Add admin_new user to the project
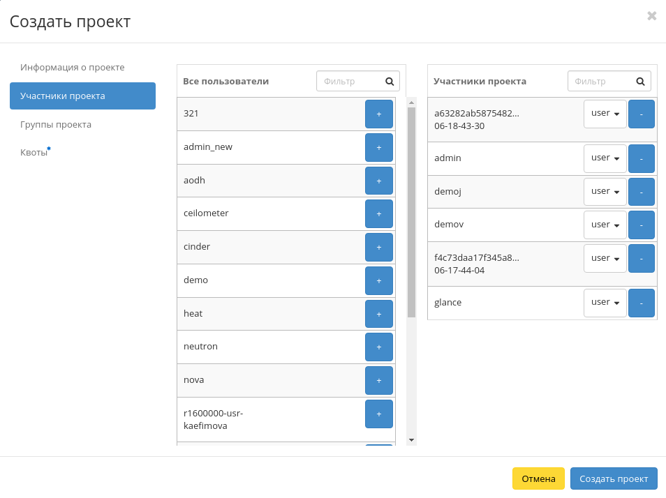The image size is (666, 498). 378,147
